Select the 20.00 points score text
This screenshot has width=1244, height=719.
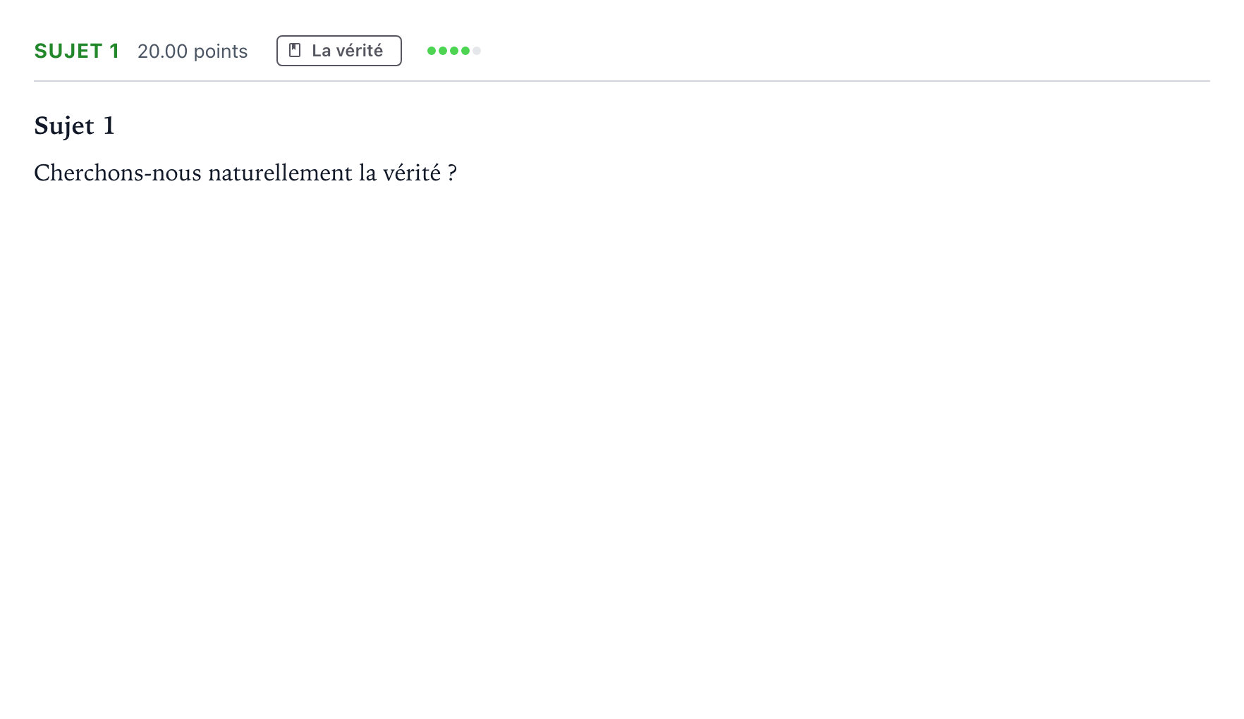(x=193, y=51)
